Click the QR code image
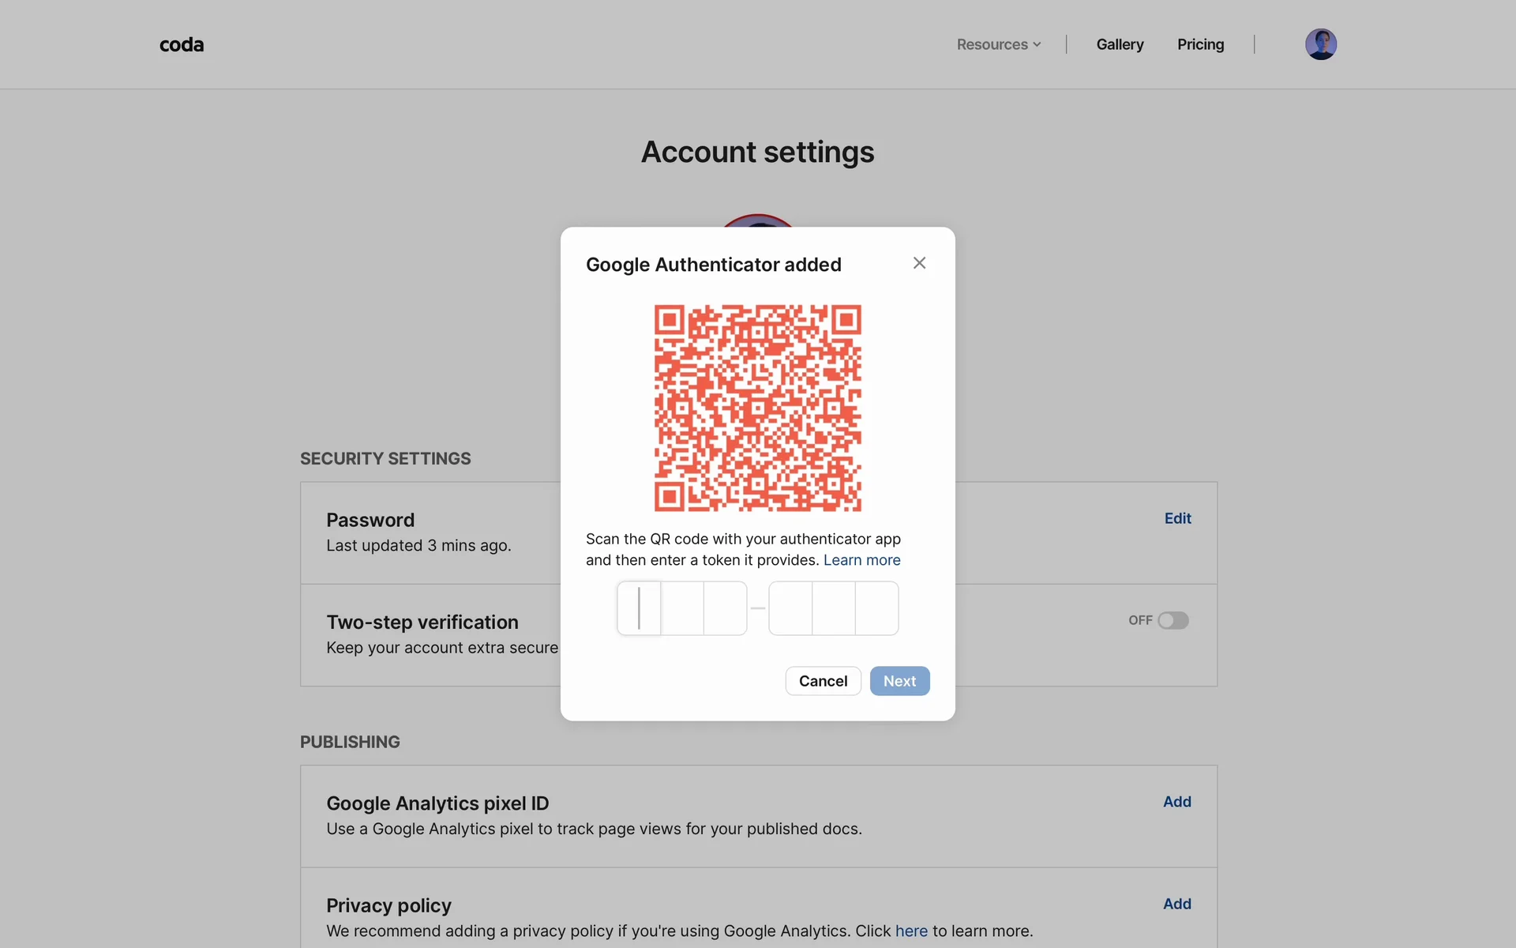 pos(757,408)
